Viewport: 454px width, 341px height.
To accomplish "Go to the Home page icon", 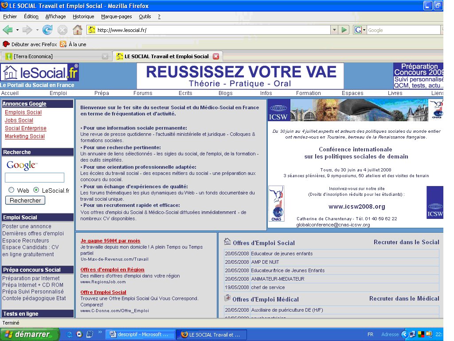I will tap(78, 30).
